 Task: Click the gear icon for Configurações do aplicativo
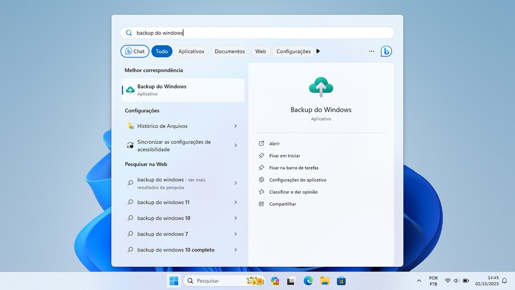262,180
